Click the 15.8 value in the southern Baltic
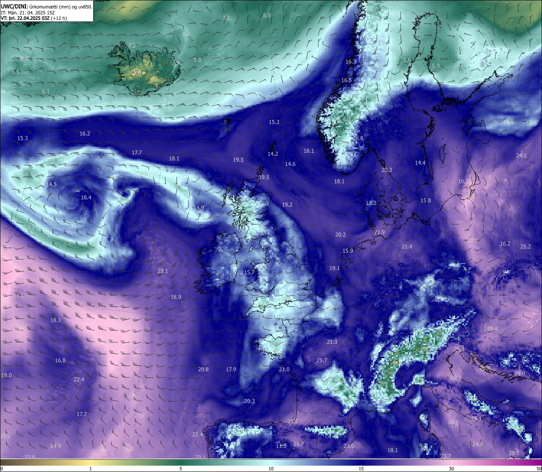This screenshot has width=542, height=472. (426, 200)
